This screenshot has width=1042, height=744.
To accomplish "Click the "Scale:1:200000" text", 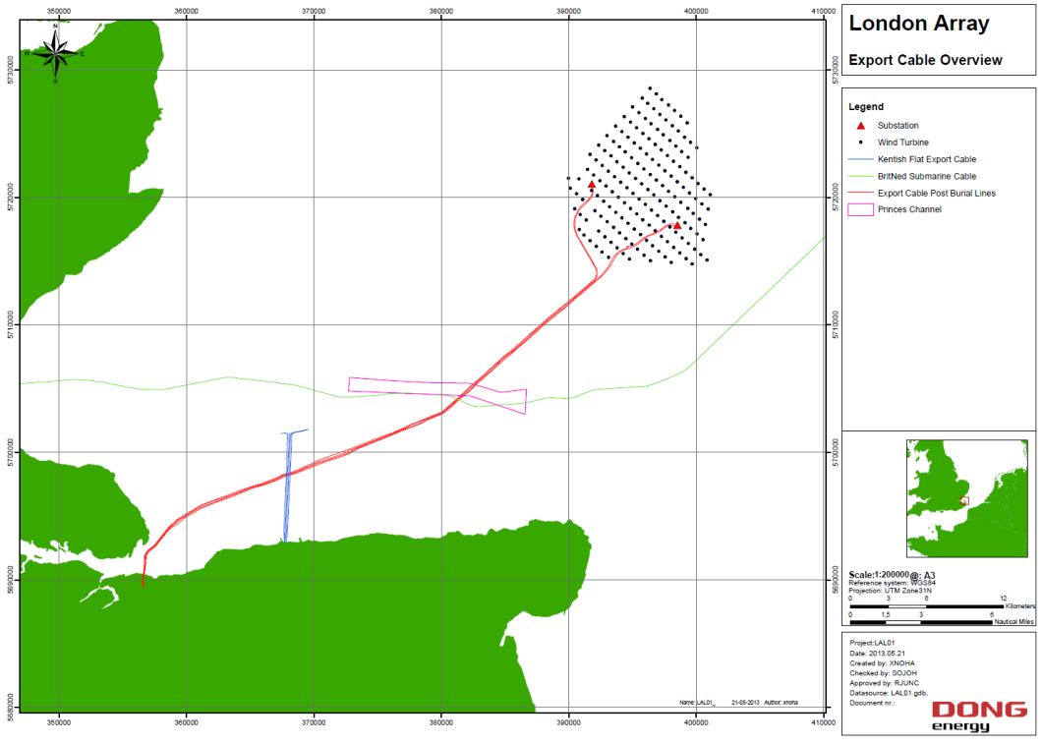I will coord(879,575).
